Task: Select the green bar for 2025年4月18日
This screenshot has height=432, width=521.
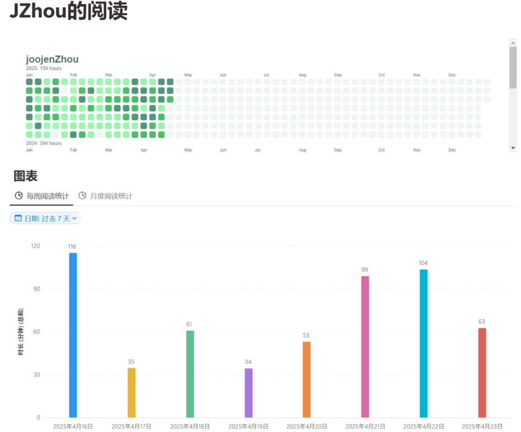Action: pyautogui.click(x=190, y=374)
